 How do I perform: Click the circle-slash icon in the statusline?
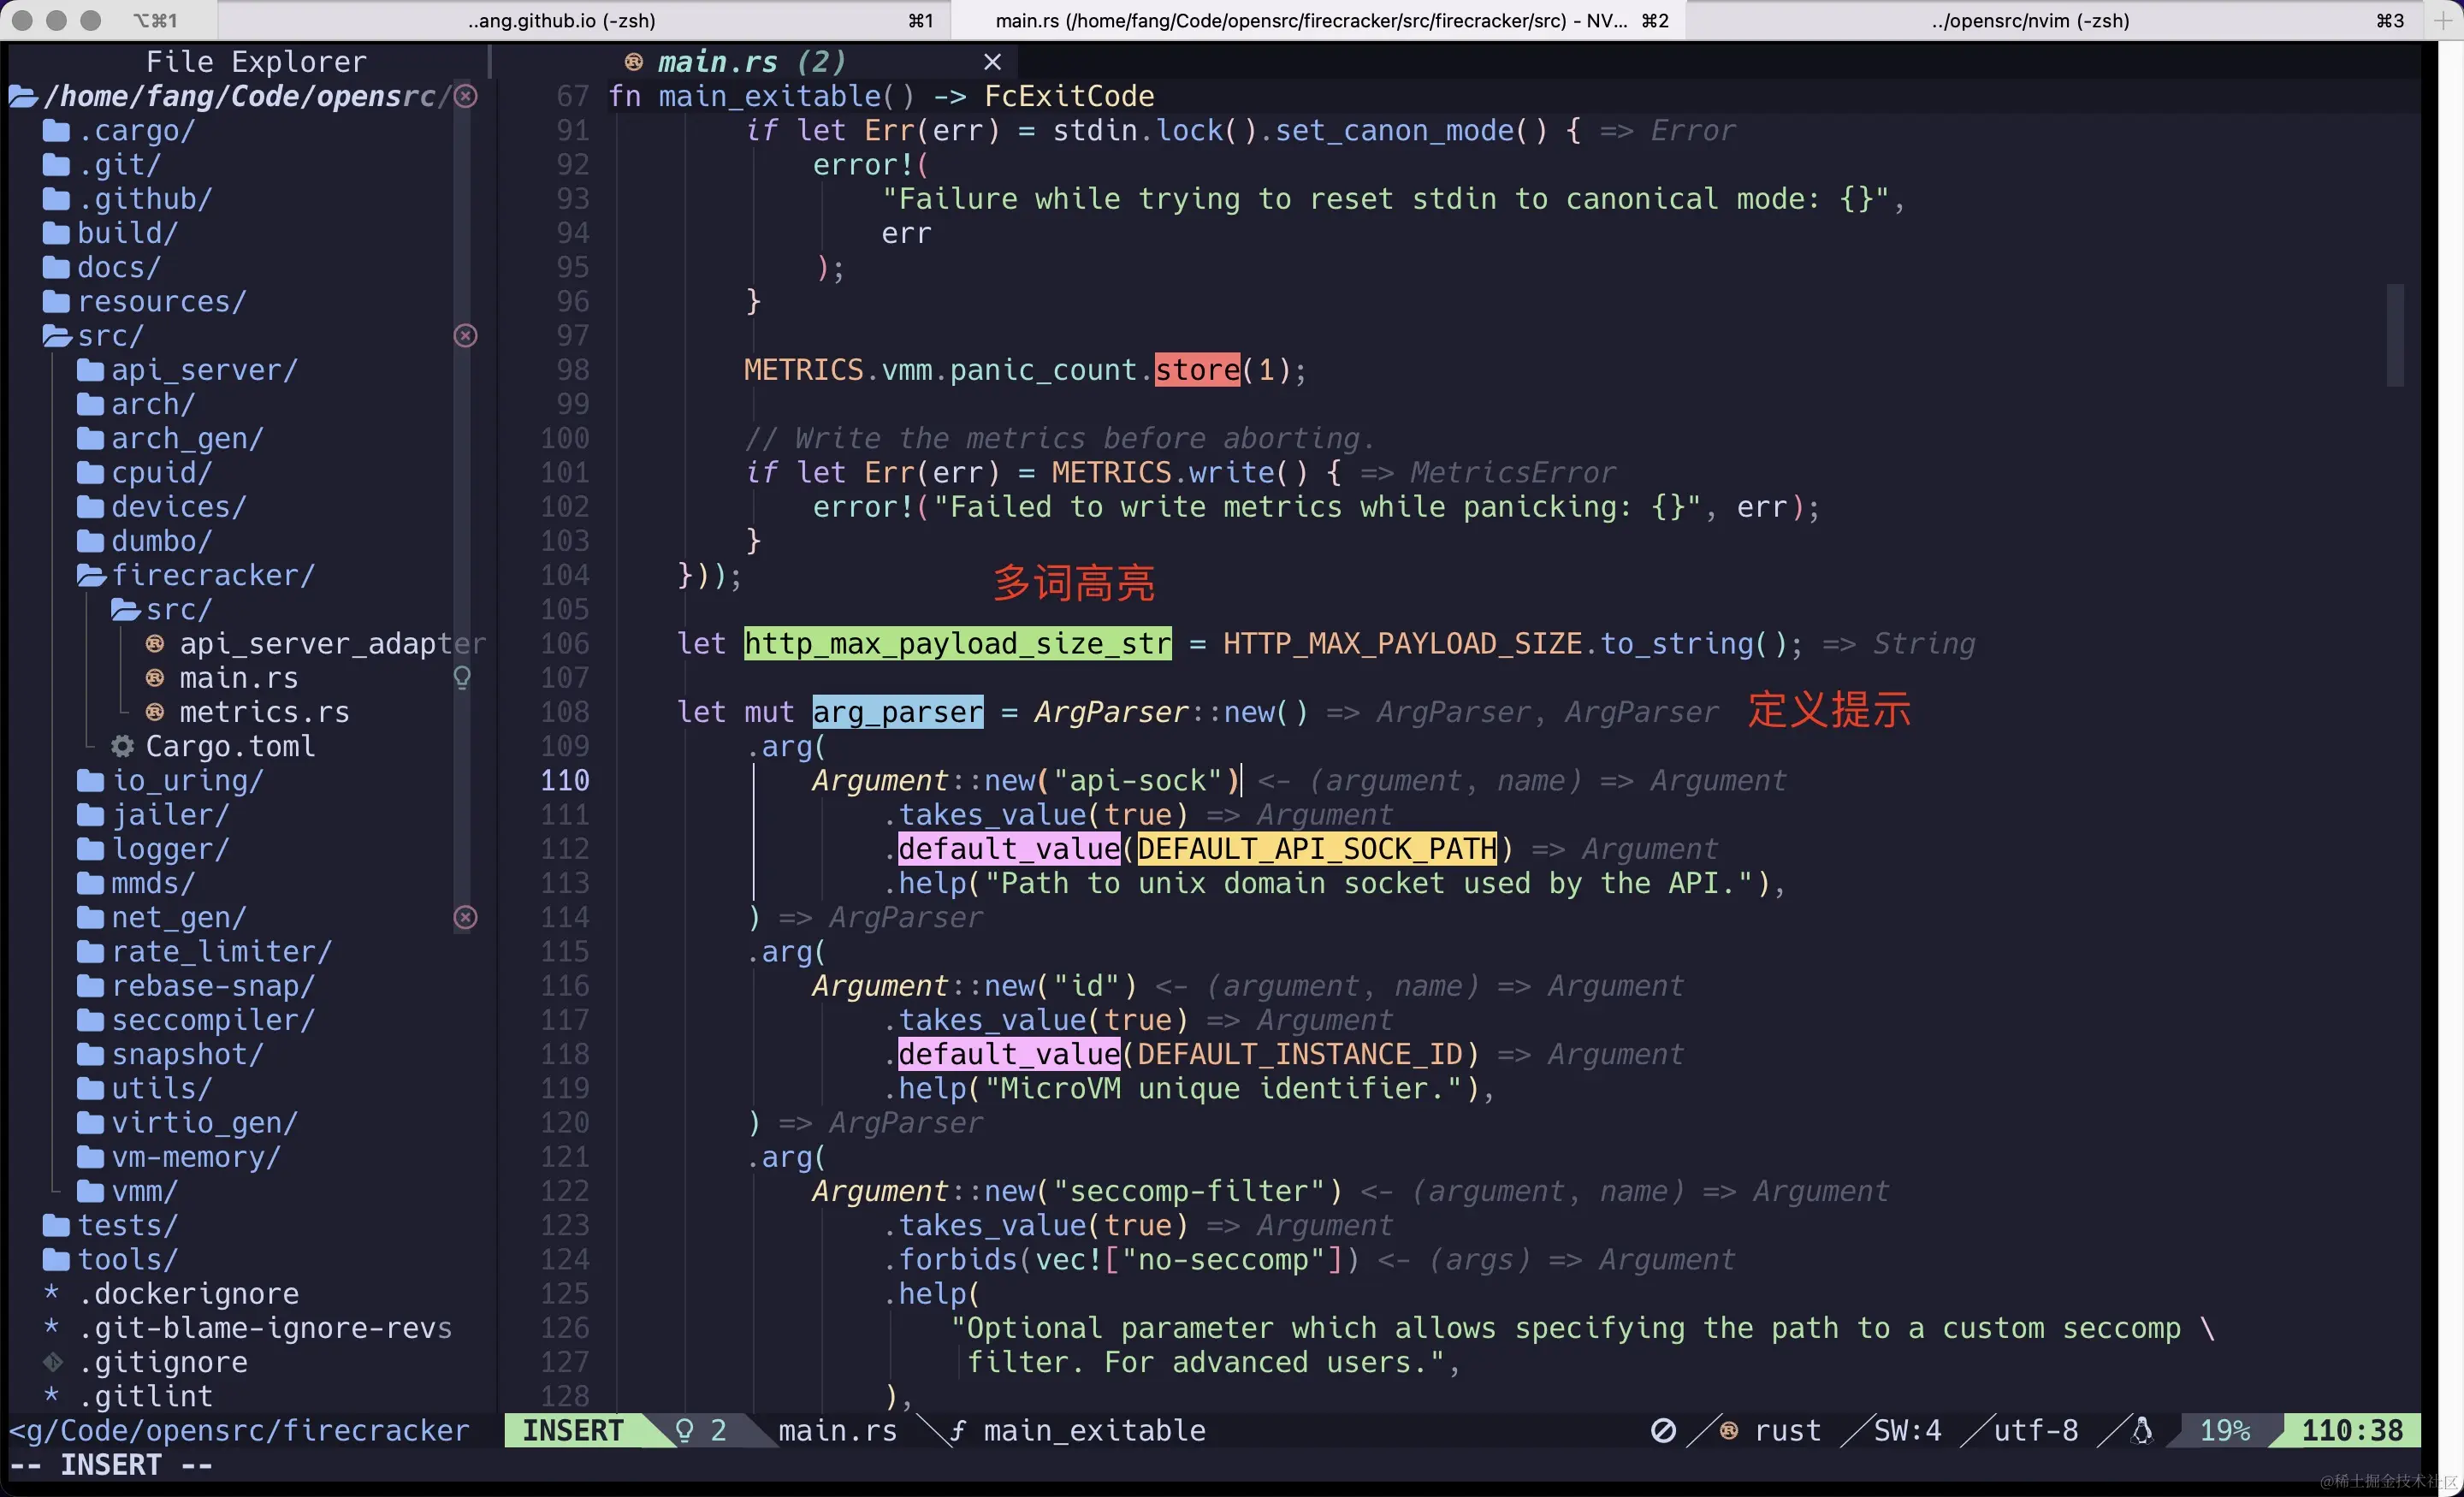[1663, 1431]
